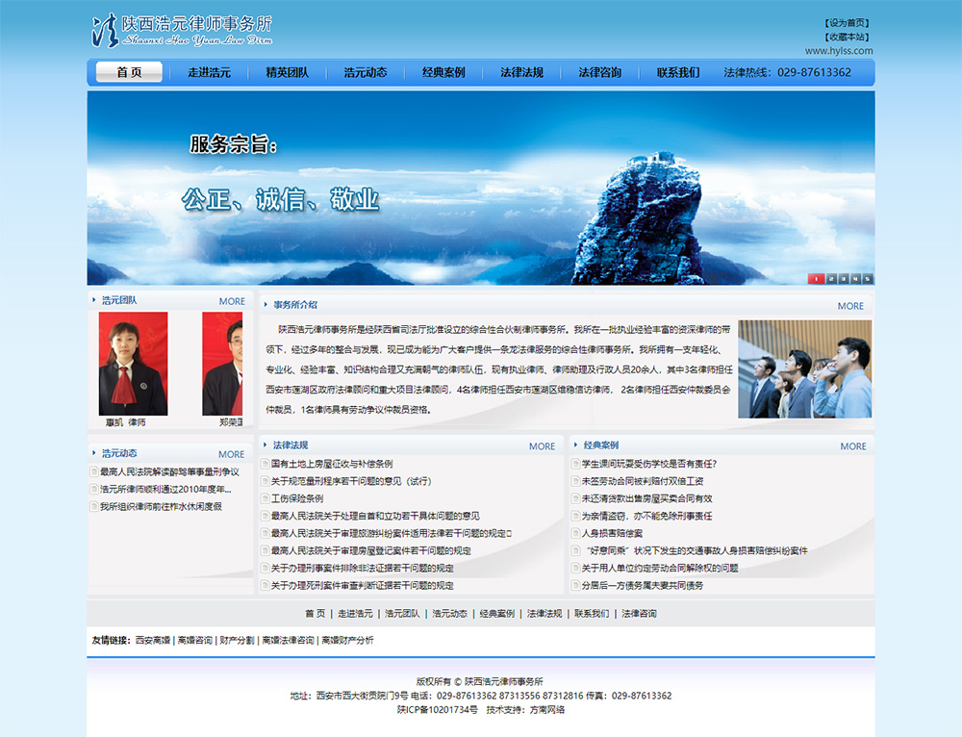Show banner slide 3
Image resolution: width=962 pixels, height=737 pixels.
tap(843, 279)
